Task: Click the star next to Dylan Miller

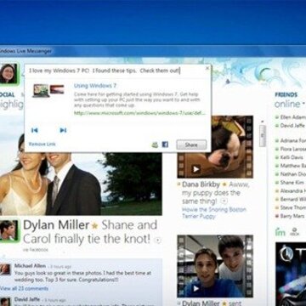Action: (x=94, y=226)
